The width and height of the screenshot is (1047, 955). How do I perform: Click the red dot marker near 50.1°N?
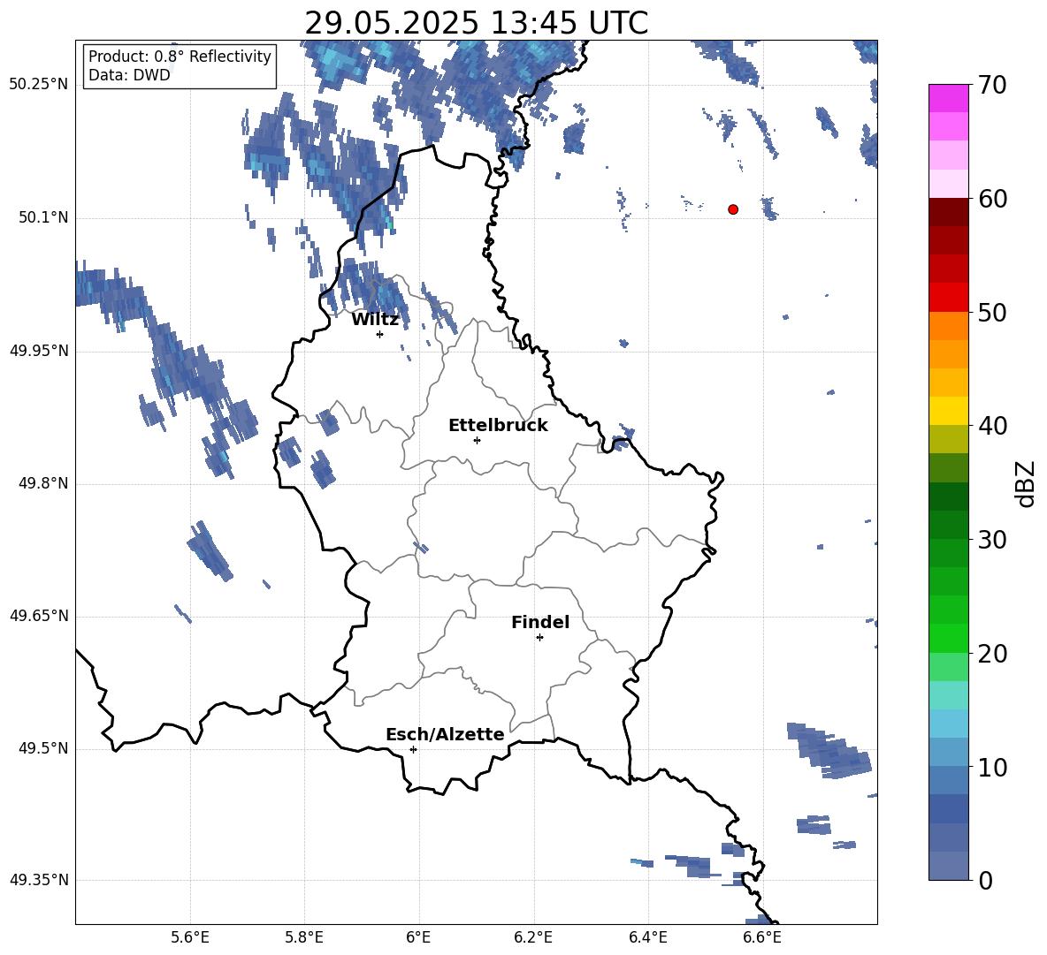coord(733,209)
